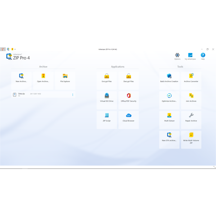Open Join Archives tool

[x=191, y=100]
